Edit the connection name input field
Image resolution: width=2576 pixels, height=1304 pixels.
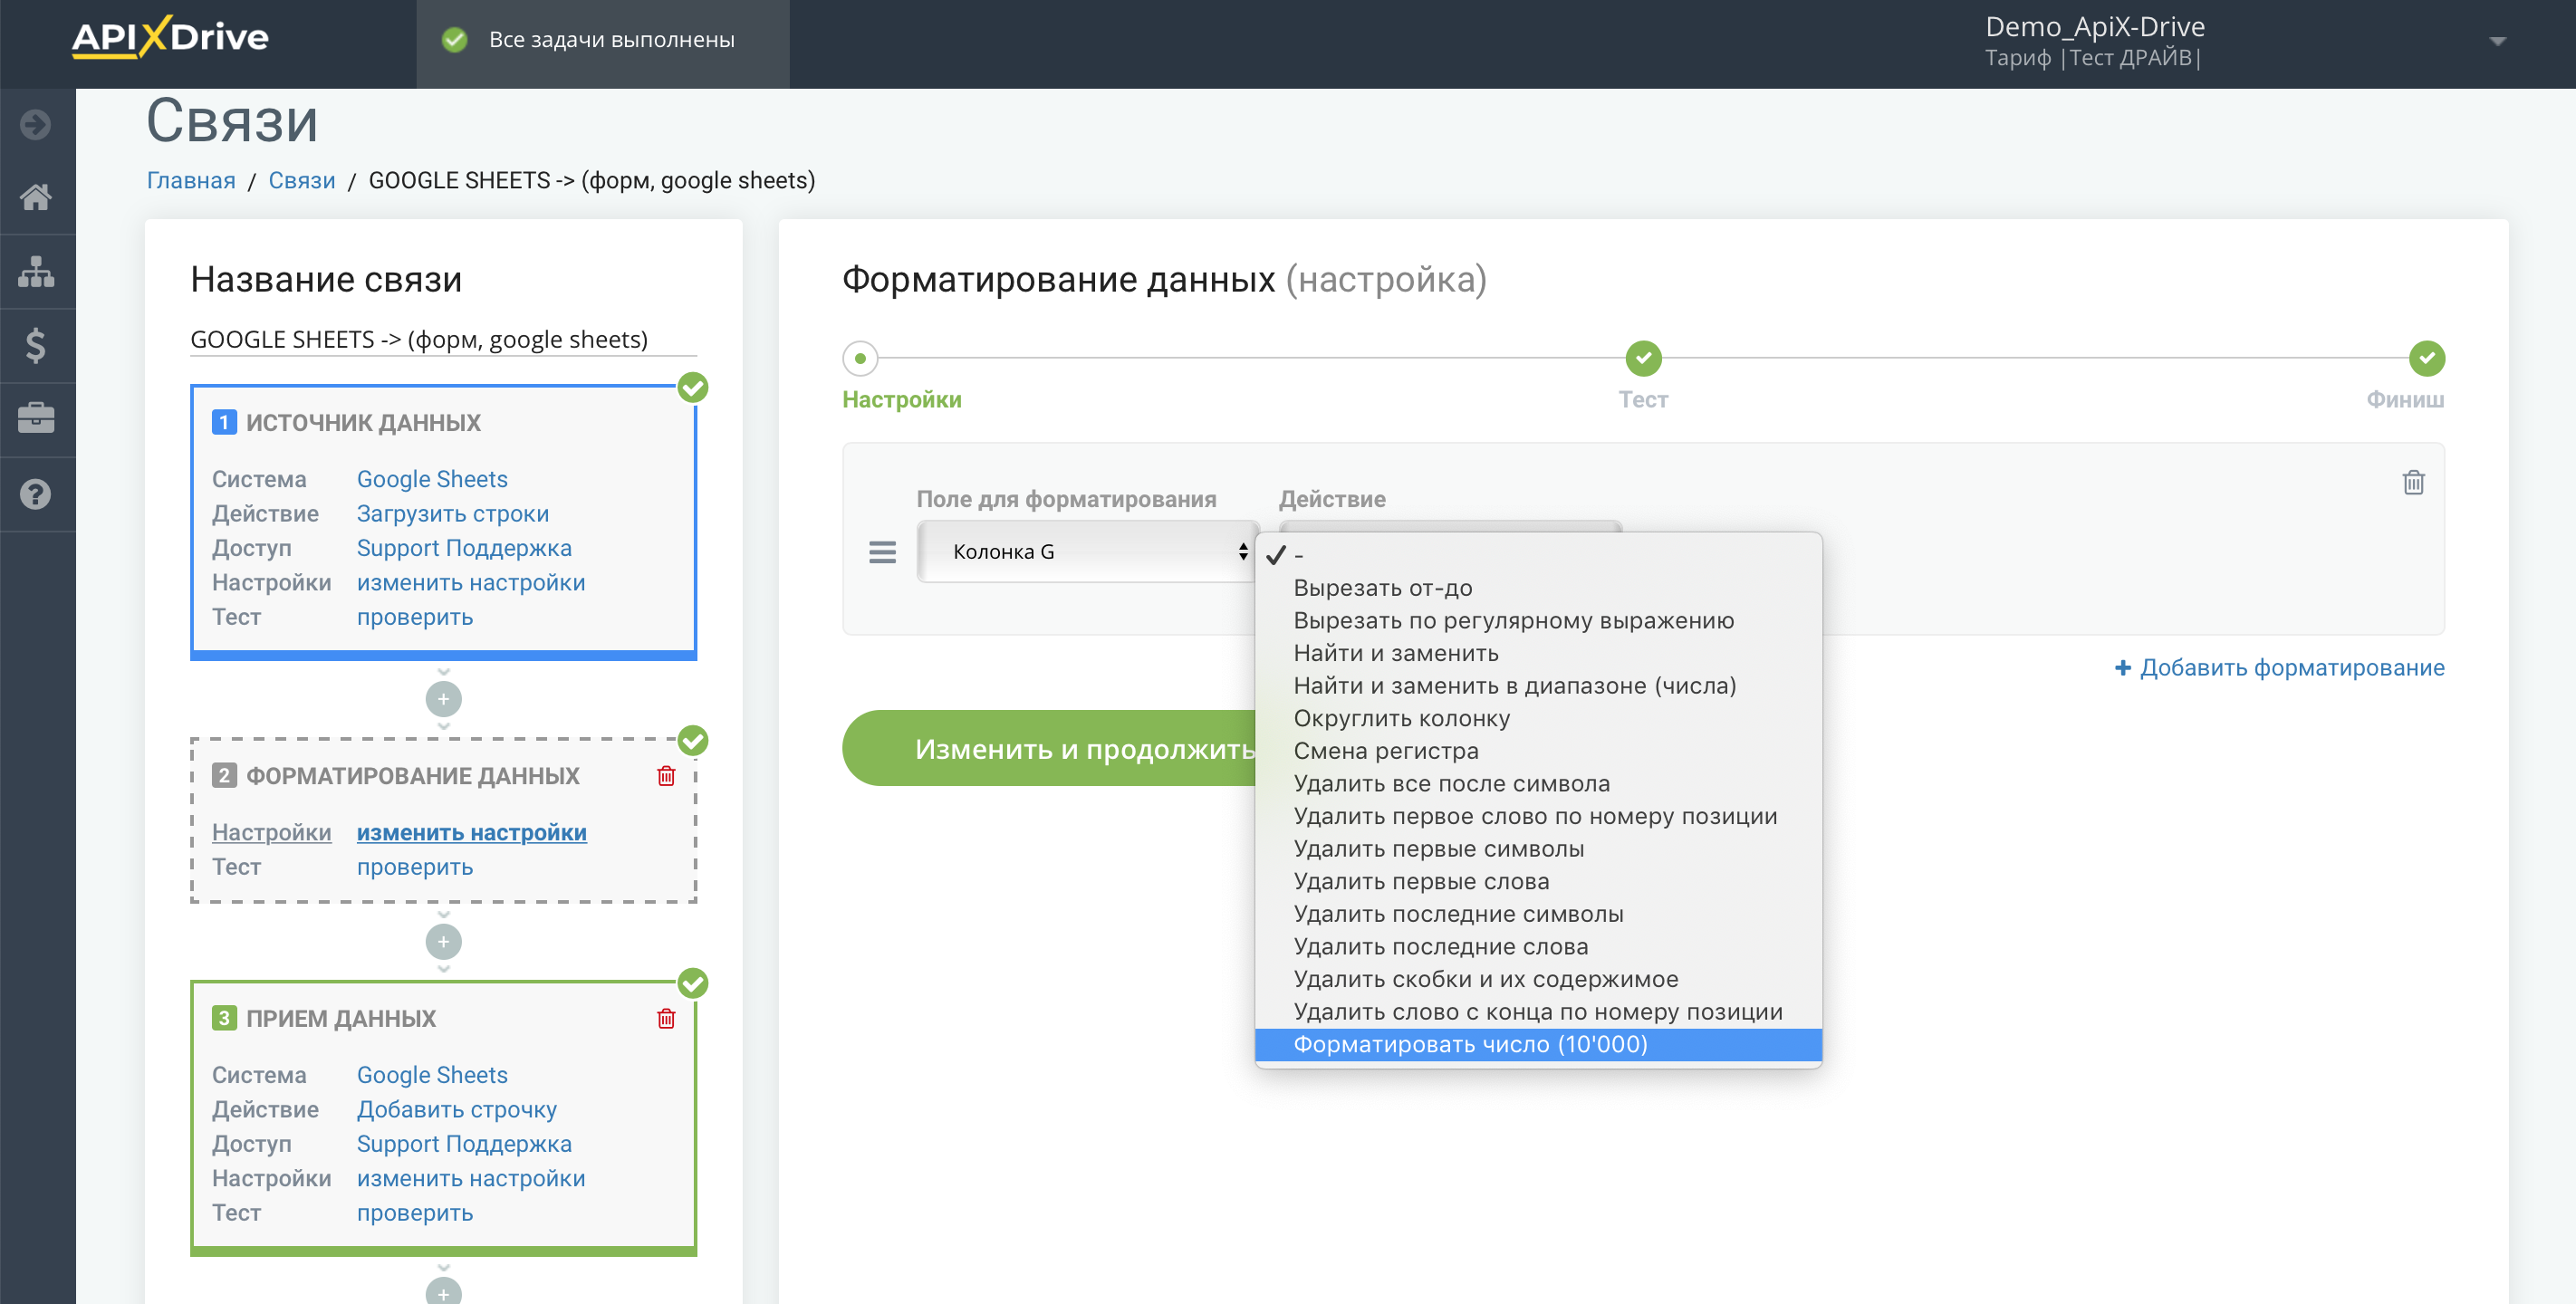coord(443,340)
